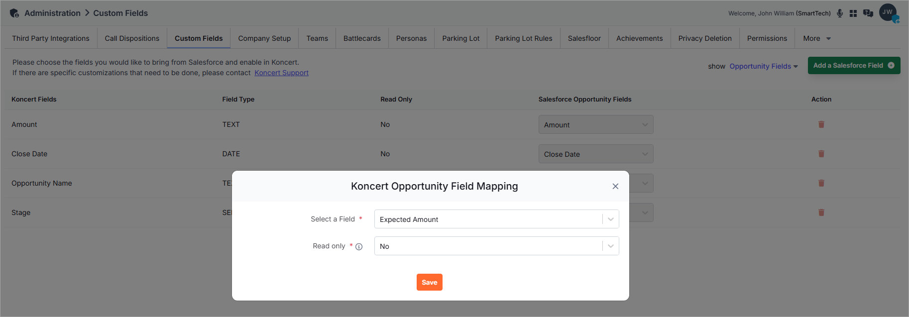
Task: Open the Read only dropdown
Action: click(x=496, y=246)
